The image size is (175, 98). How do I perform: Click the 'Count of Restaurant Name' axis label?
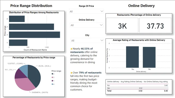point(35,50)
